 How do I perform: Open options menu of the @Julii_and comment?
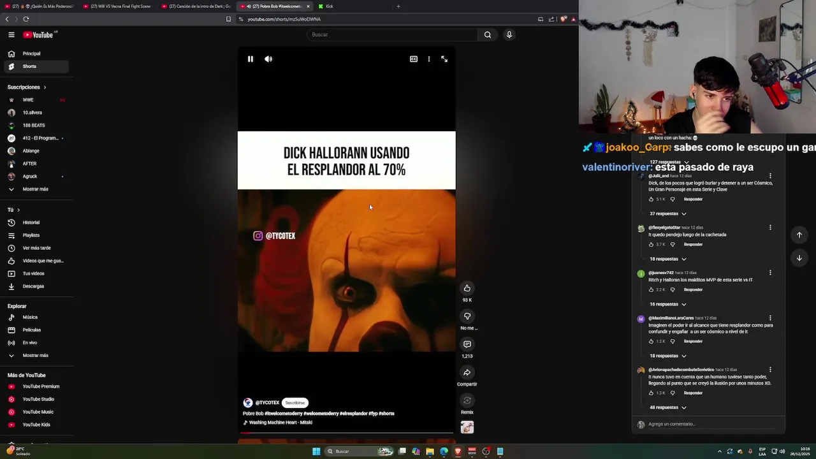pyautogui.click(x=770, y=176)
